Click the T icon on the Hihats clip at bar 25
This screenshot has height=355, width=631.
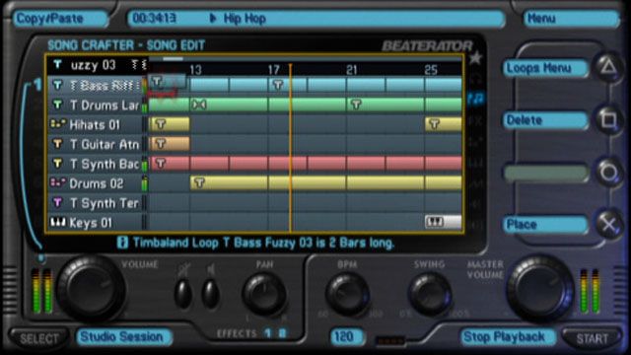(434, 123)
